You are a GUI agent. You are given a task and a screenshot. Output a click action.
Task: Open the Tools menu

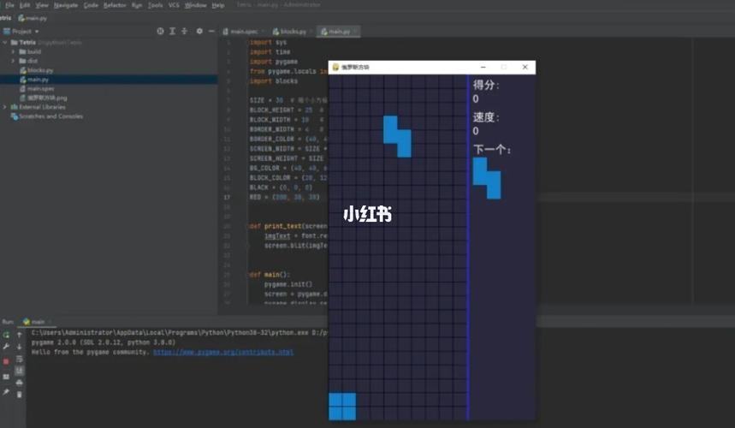pos(155,5)
